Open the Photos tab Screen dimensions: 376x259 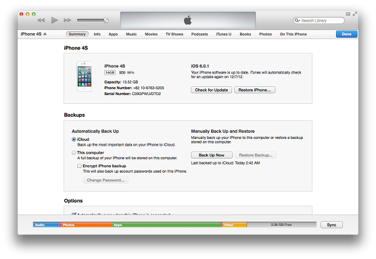(266, 34)
